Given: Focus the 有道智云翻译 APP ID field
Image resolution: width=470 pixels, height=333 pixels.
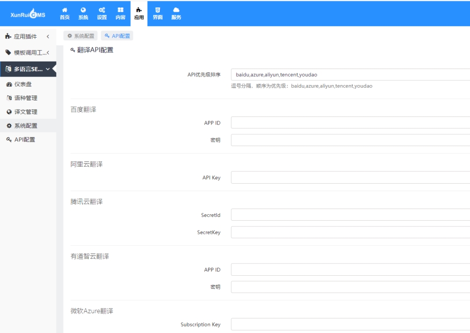Looking at the screenshot, I should coord(351,270).
